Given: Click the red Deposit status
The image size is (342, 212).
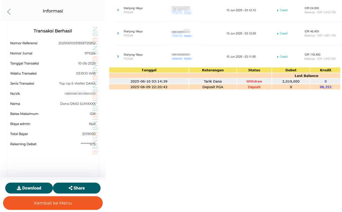Looking at the screenshot, I should point(254,87).
